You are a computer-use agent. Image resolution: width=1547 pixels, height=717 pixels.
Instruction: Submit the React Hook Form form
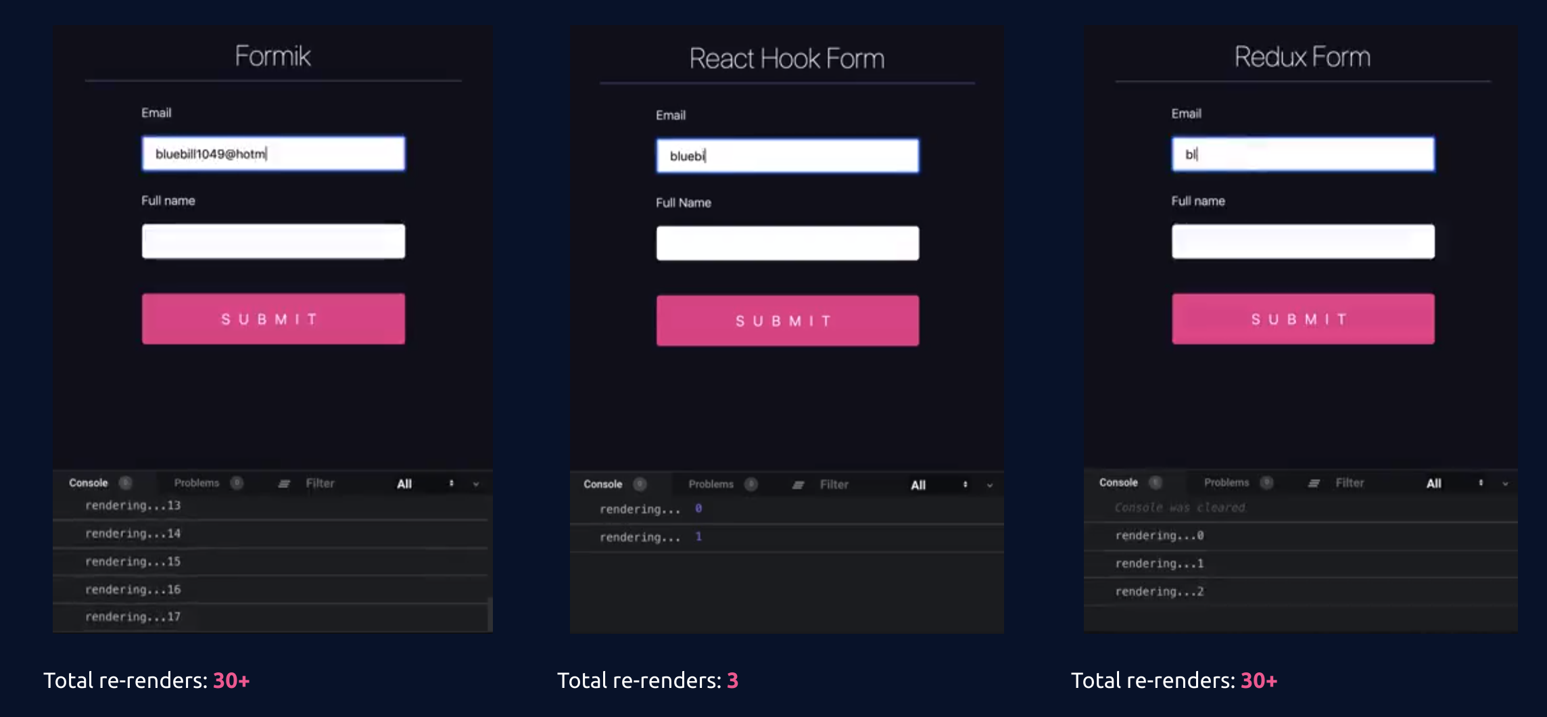788,321
